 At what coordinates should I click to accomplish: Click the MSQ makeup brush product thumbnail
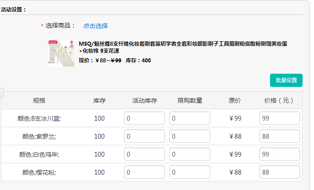coord(61,53)
